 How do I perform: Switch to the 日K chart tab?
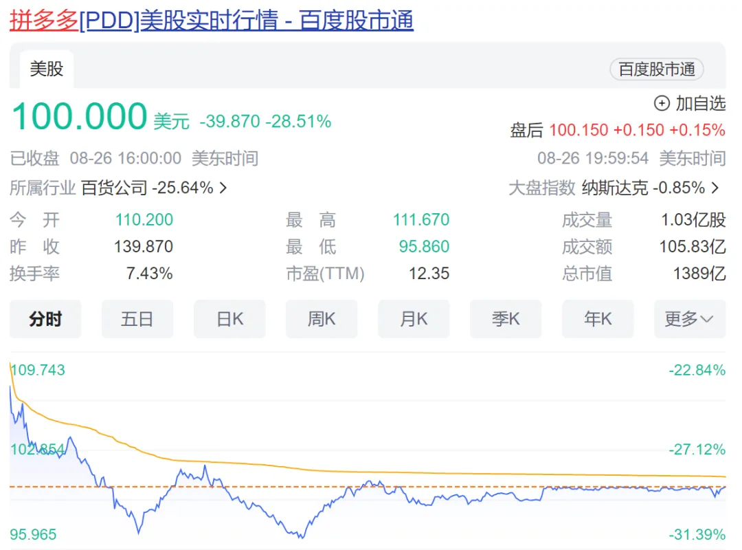coord(229,319)
